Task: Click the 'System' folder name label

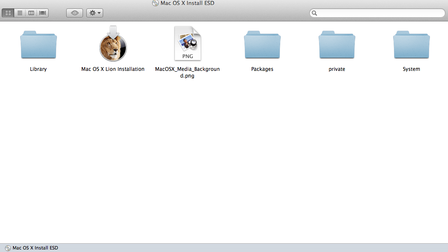Action: tap(412, 69)
